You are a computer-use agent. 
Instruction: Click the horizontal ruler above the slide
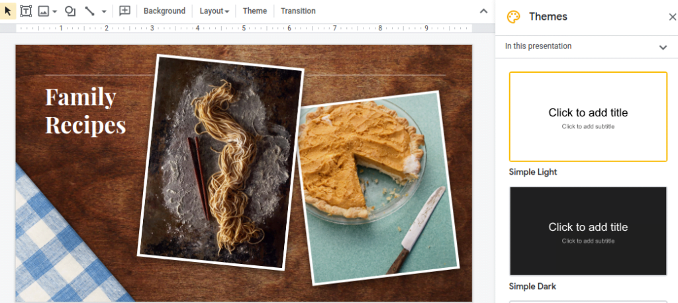(244, 28)
